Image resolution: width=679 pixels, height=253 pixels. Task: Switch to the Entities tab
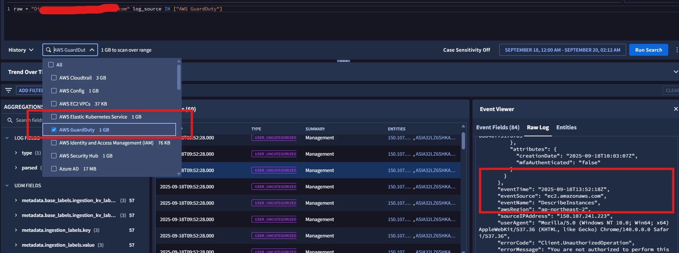[x=566, y=127]
